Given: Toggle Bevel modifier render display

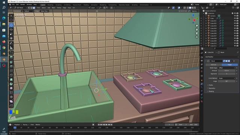Looking at the screenshot, I should coord(229,61).
